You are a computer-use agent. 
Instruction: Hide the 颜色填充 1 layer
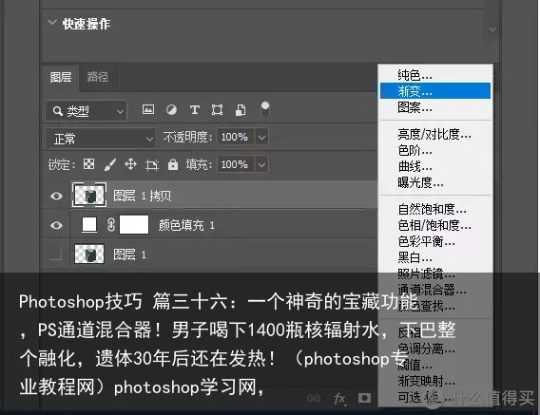(56, 225)
